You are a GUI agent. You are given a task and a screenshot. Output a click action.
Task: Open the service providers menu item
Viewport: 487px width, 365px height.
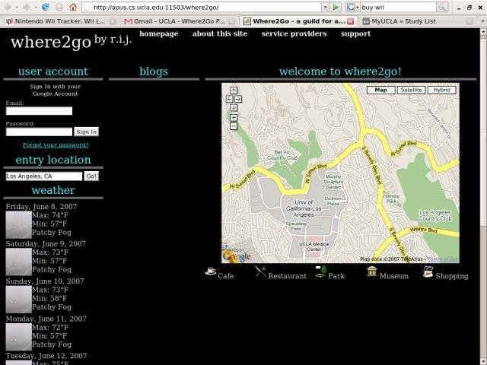click(x=294, y=33)
